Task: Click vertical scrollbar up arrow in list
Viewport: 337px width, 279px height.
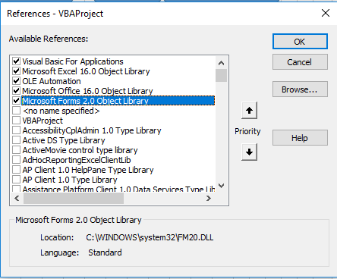Action: click(x=222, y=63)
